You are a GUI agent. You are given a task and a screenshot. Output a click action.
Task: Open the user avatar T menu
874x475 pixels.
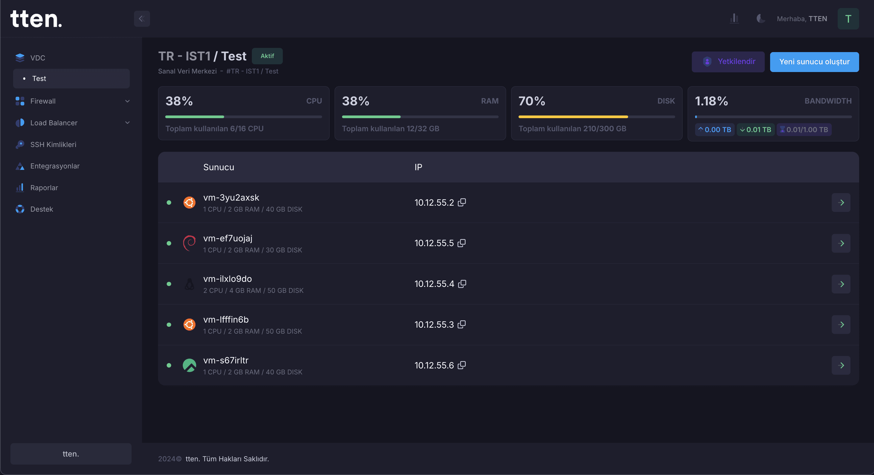(x=848, y=19)
